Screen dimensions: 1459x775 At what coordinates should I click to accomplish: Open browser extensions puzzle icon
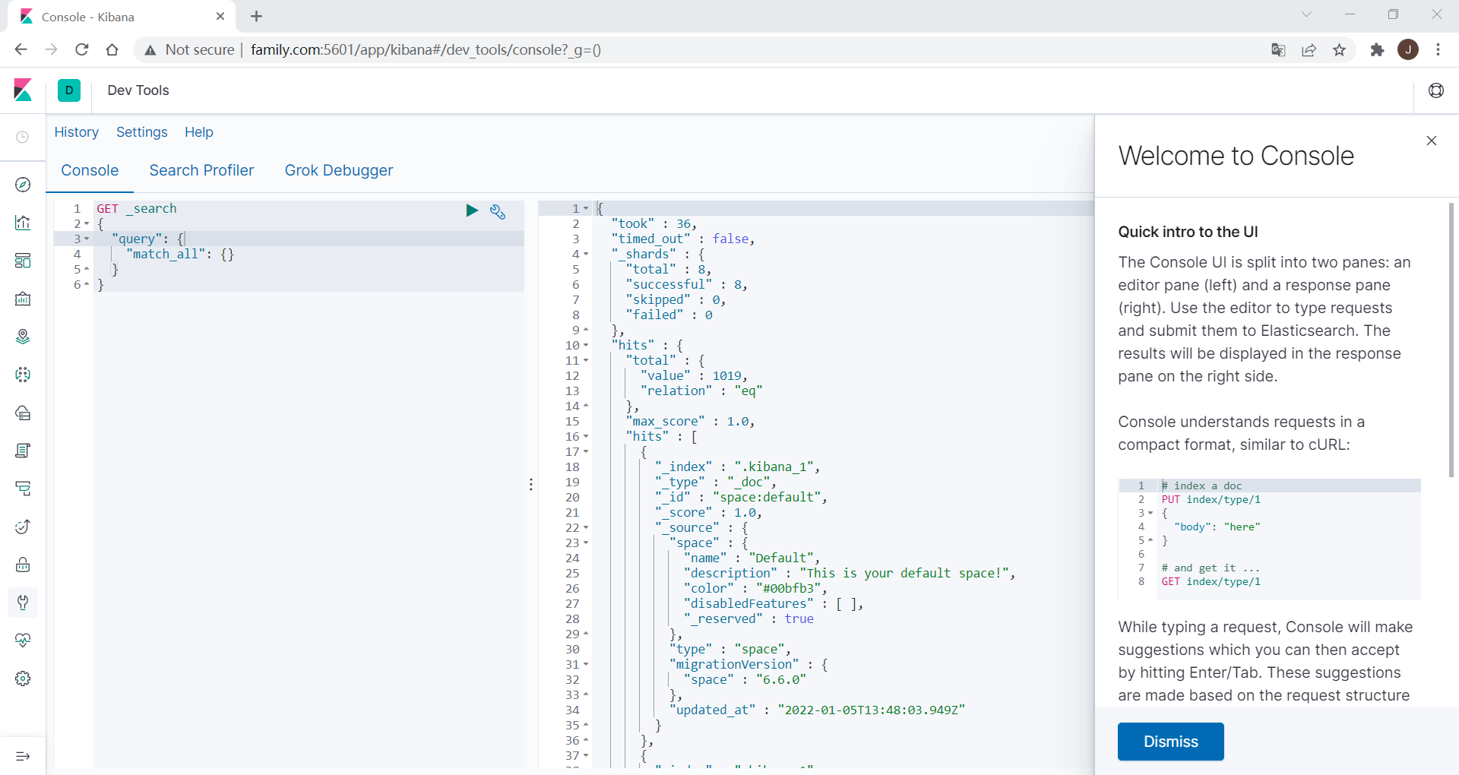(x=1377, y=50)
